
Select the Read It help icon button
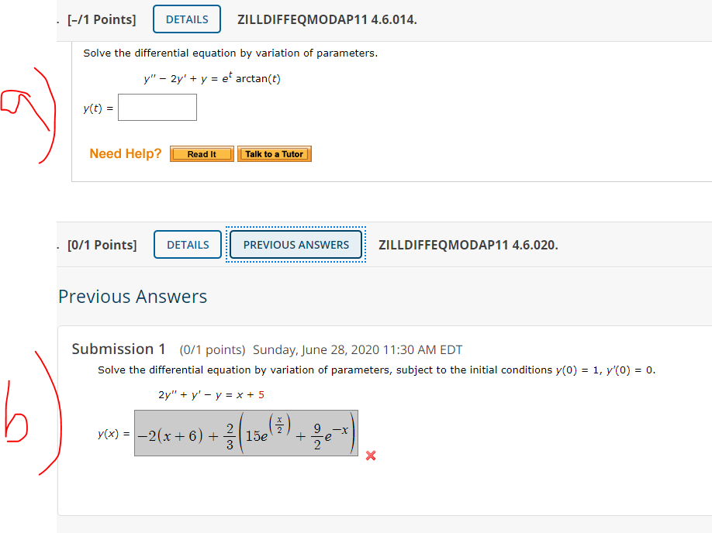[201, 153]
